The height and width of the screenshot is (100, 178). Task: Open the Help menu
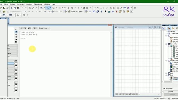54,4
